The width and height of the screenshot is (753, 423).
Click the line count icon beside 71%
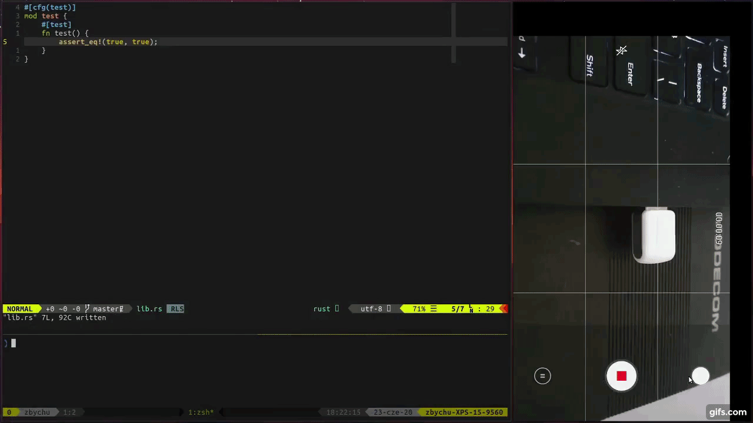tap(434, 308)
